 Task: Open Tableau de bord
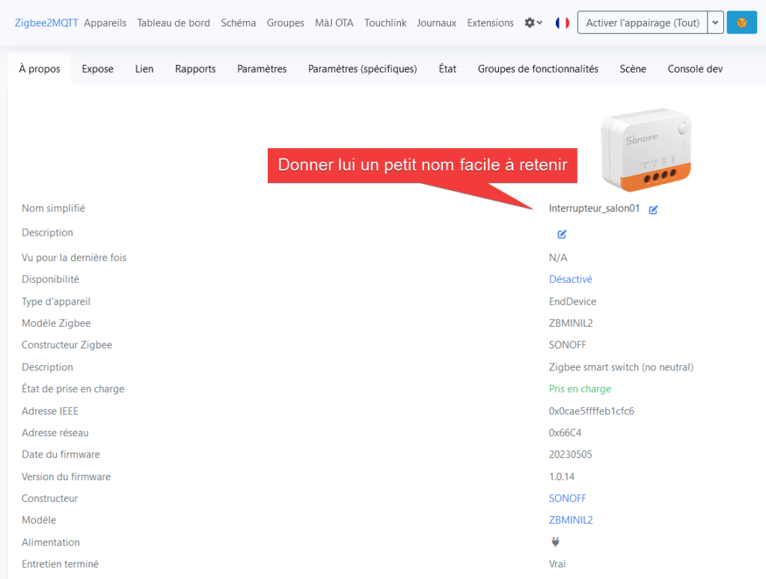[x=174, y=22]
